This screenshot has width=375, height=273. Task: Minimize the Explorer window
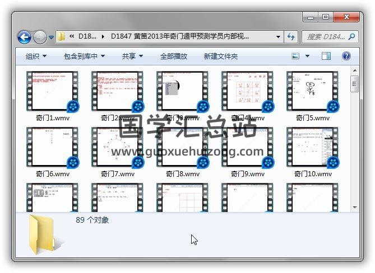[310, 17]
